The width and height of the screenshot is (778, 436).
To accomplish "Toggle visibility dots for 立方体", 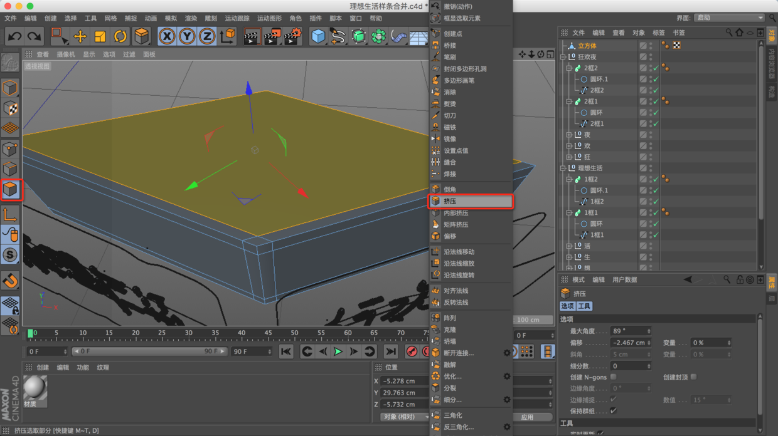I will point(651,46).
